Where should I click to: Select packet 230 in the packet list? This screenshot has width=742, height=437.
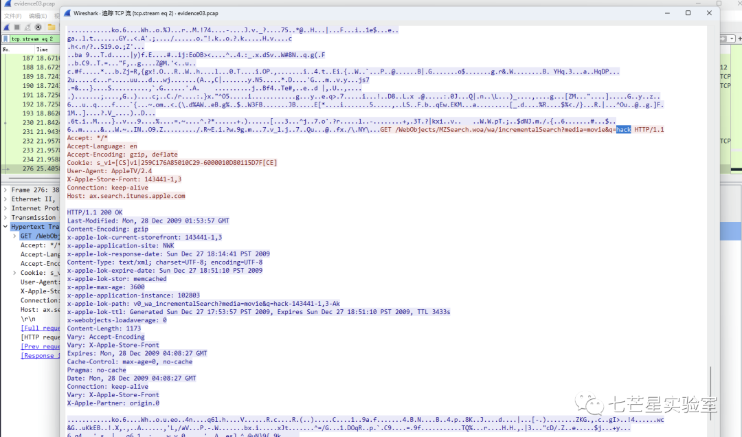point(31,122)
